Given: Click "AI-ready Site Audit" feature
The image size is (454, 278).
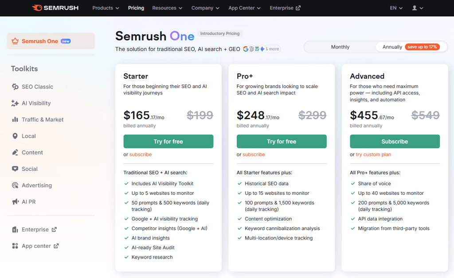Looking at the screenshot, I should tap(153, 247).
